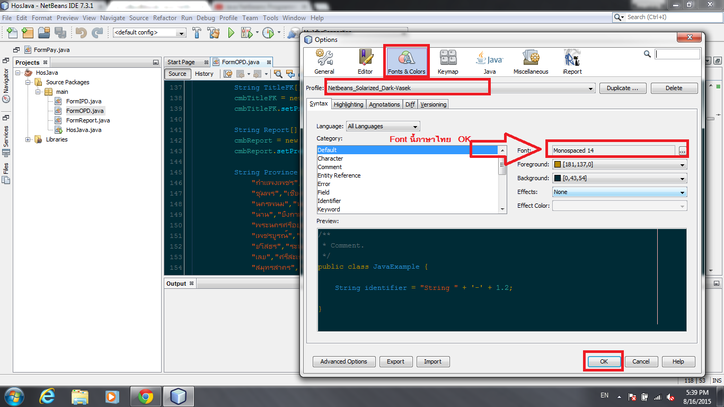This screenshot has width=724, height=407.
Task: Click the New File toolbar icon
Action: click(12, 33)
